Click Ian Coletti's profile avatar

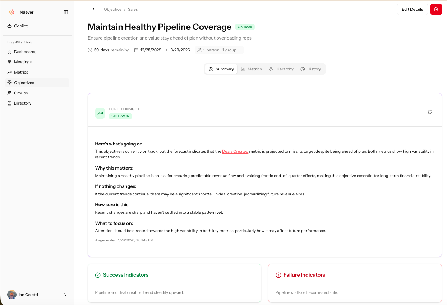click(x=12, y=295)
